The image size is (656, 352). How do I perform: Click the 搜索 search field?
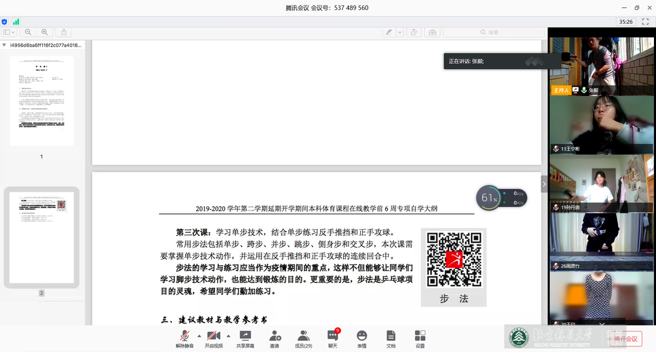point(493,32)
